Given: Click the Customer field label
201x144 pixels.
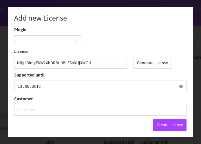Looking at the screenshot, I should tap(23, 99).
